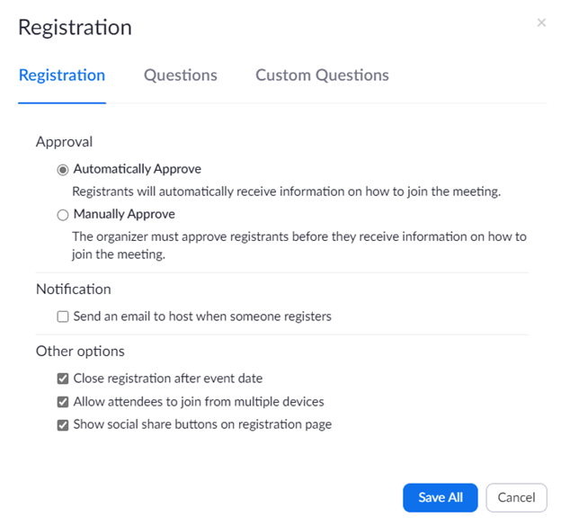This screenshot has width=561, height=526.
Task: Close the Registration dialog with the X
Action: coord(541,22)
